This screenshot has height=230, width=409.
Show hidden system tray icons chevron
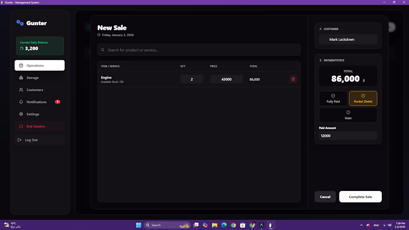[x=361, y=225]
